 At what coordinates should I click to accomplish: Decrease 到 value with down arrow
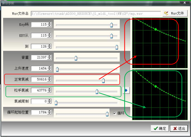(49, 48)
